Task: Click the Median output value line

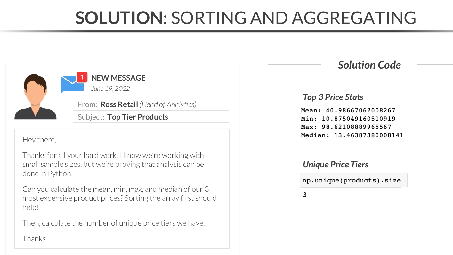Action: pos(352,135)
